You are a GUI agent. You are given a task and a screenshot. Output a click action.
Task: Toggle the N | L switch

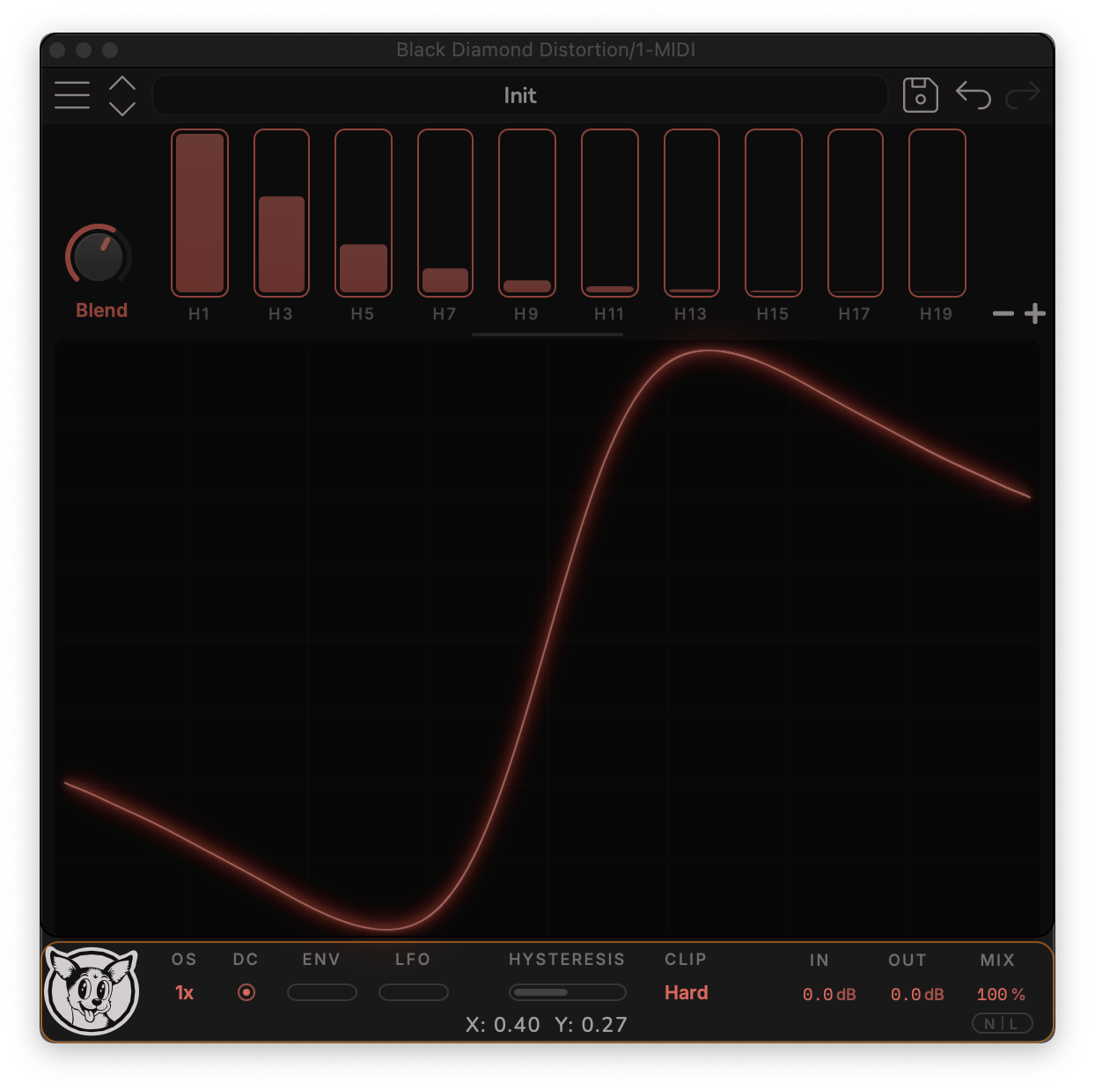point(1002,1024)
